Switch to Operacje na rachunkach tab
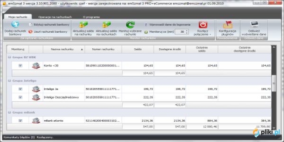This screenshot has height=142, width=284. click(x=55, y=17)
